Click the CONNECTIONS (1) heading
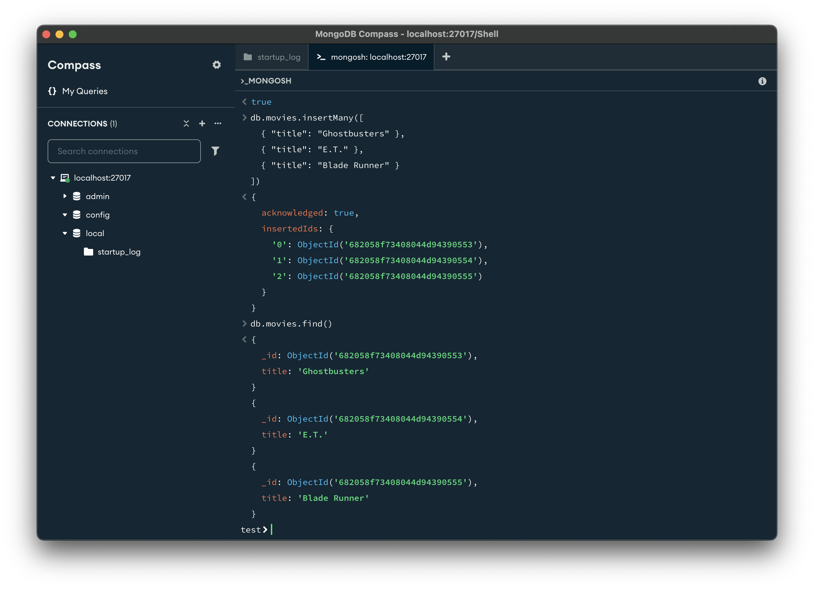 tap(82, 123)
